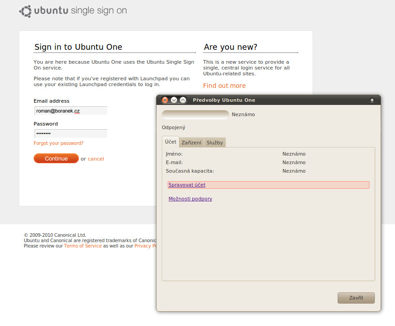Screen dimensions: 395x326
Task: Open the Terms of Service link
Action: (83, 246)
